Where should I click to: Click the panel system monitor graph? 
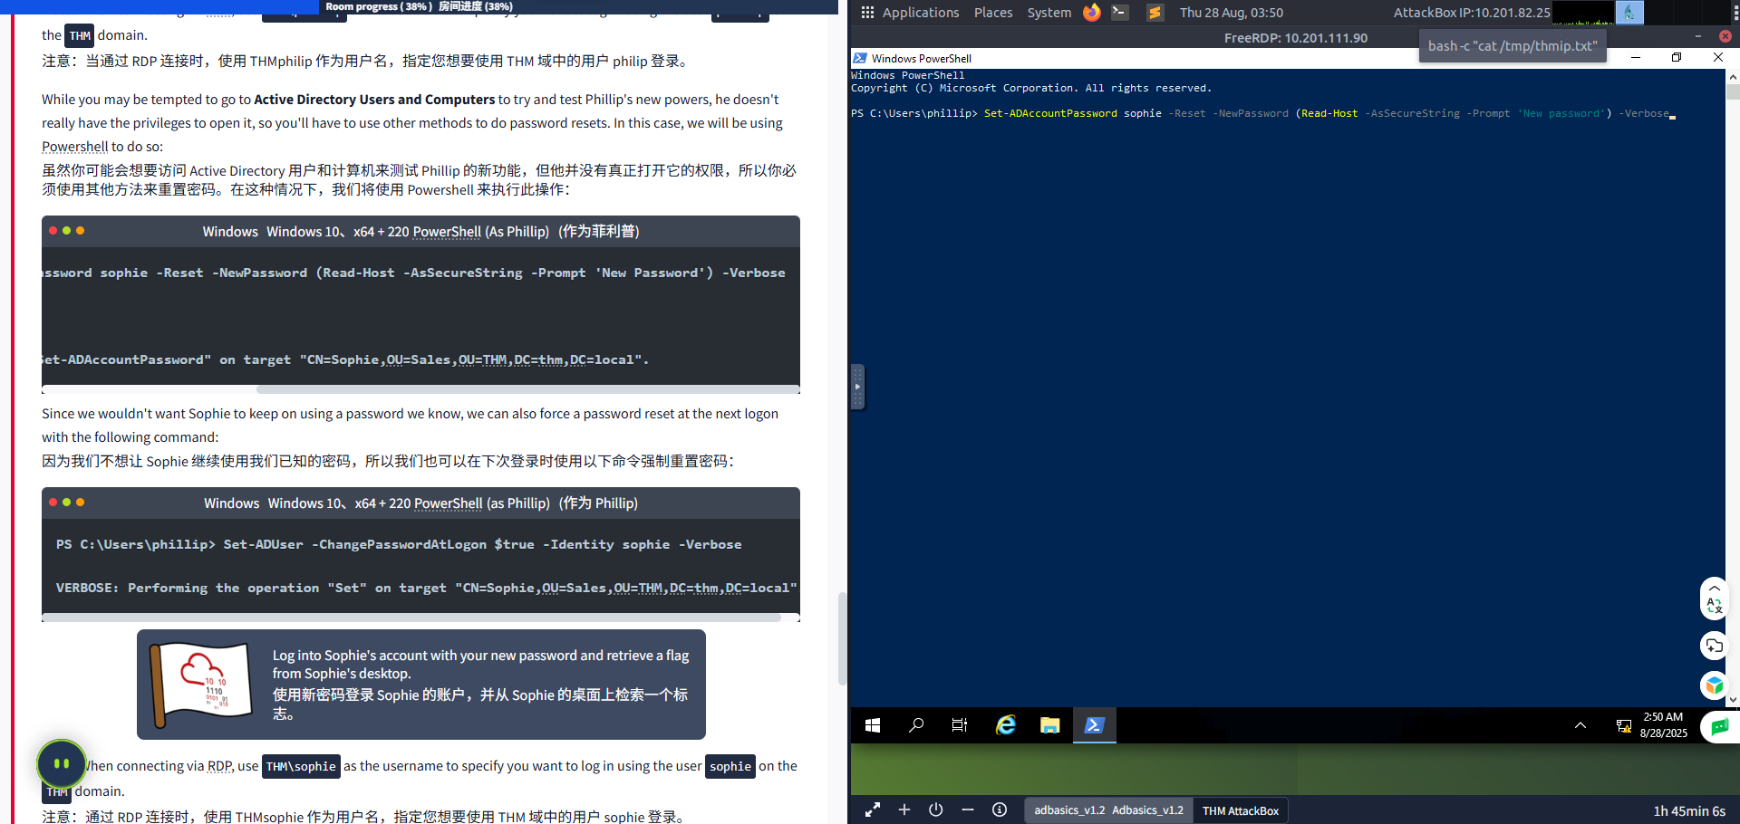click(1583, 13)
